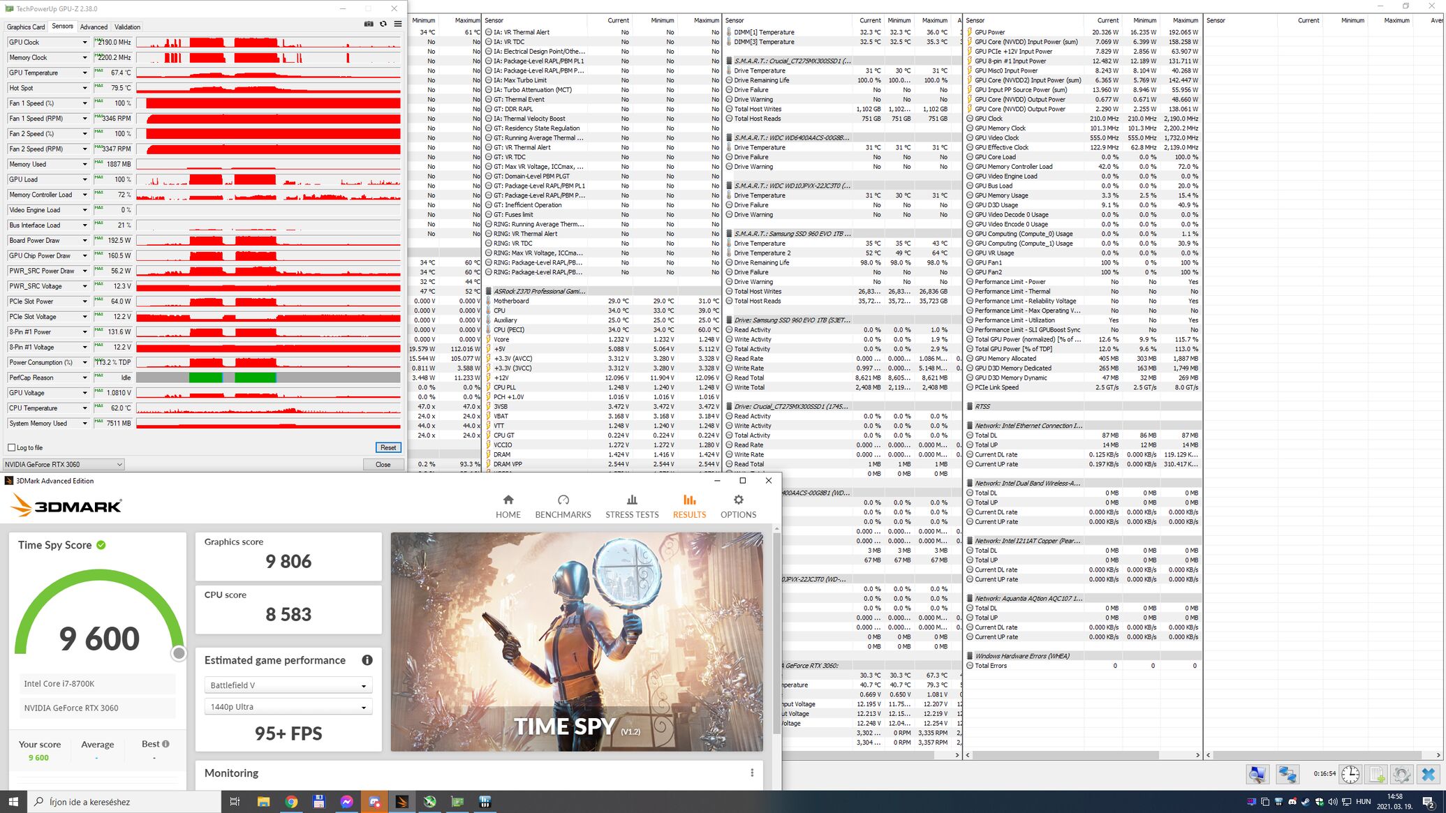Screen dimensions: 1446x813
Task: Open Google Chrome from the taskbar
Action: (x=291, y=802)
